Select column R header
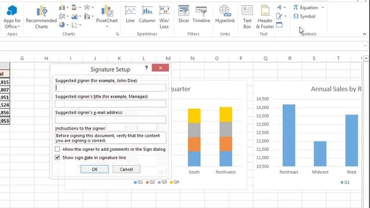The height and width of the screenshot is (208, 370). pyautogui.click(x=290, y=58)
